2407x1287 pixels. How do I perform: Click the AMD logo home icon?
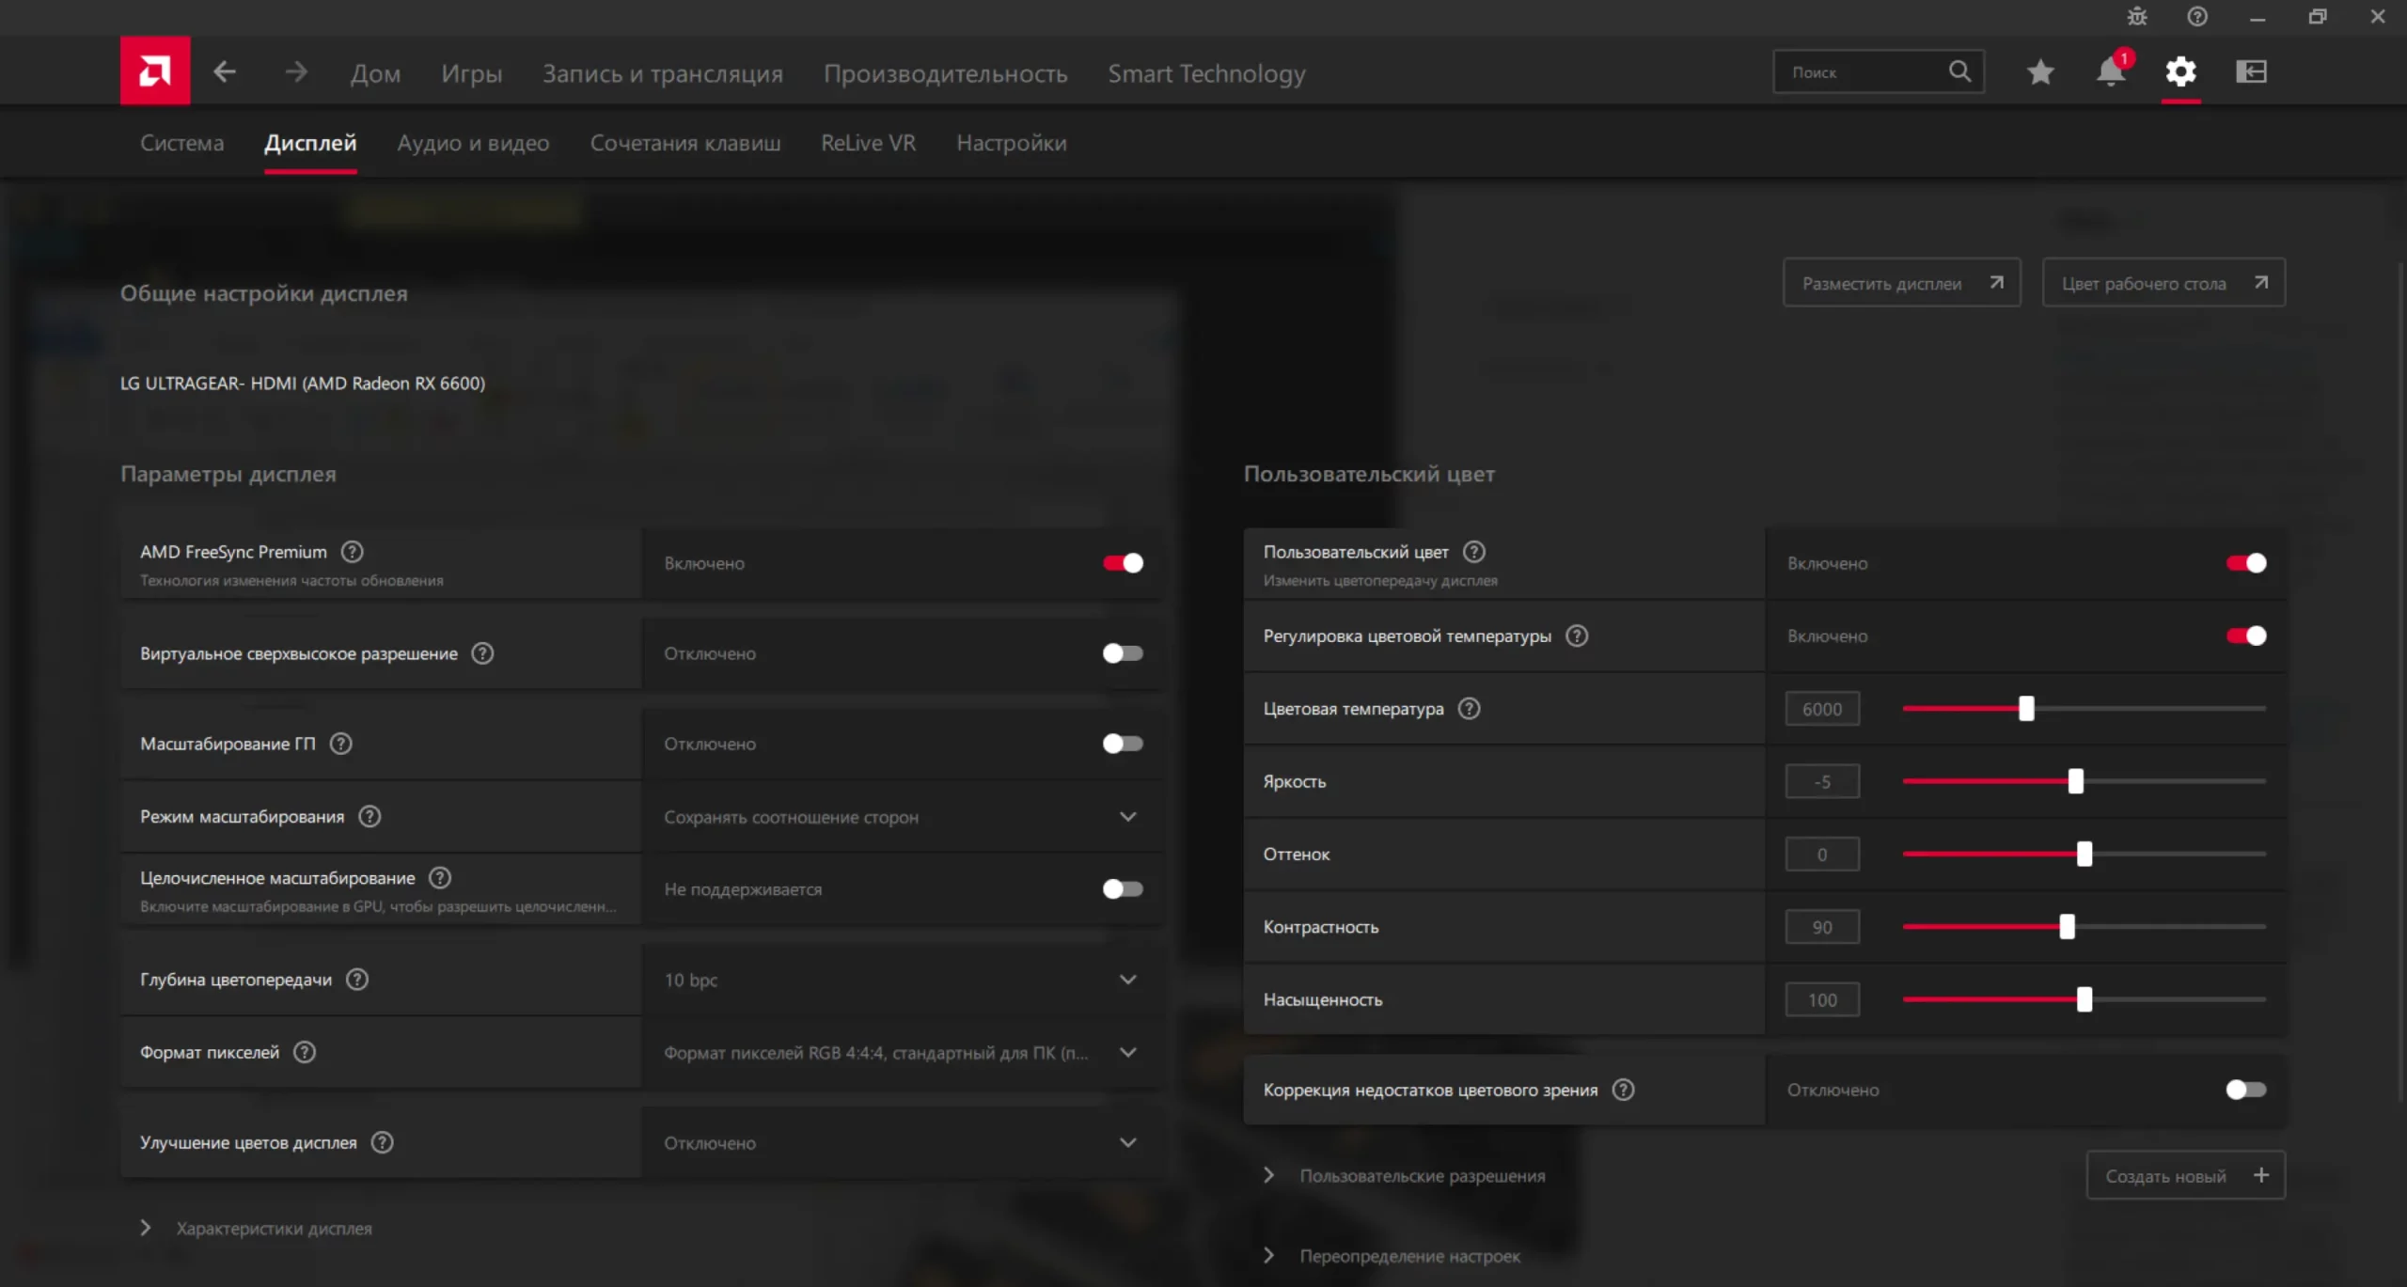pyautogui.click(x=155, y=71)
